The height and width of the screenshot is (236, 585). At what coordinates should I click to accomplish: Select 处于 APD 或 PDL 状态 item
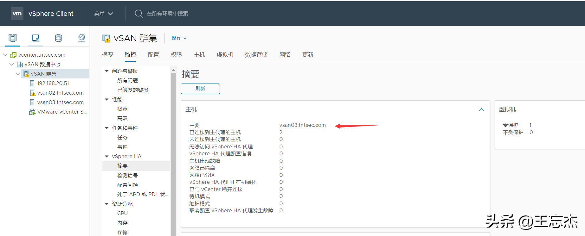point(143,194)
